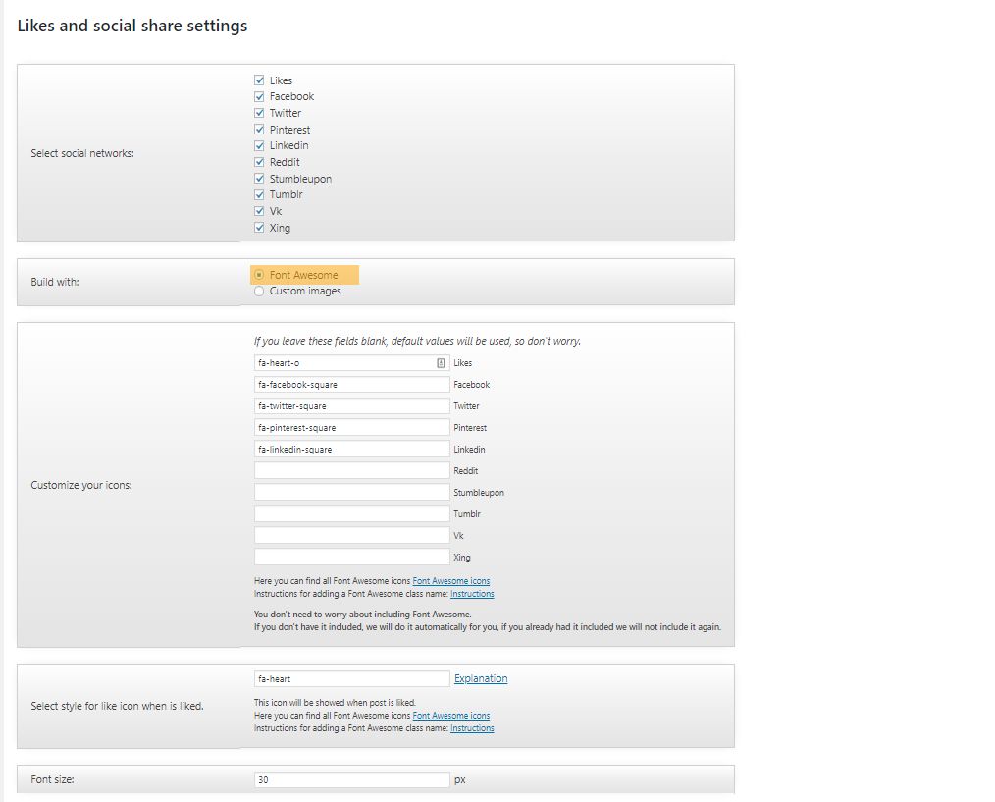Click the Font size input field
The width and height of the screenshot is (995, 802).
pyautogui.click(x=351, y=780)
